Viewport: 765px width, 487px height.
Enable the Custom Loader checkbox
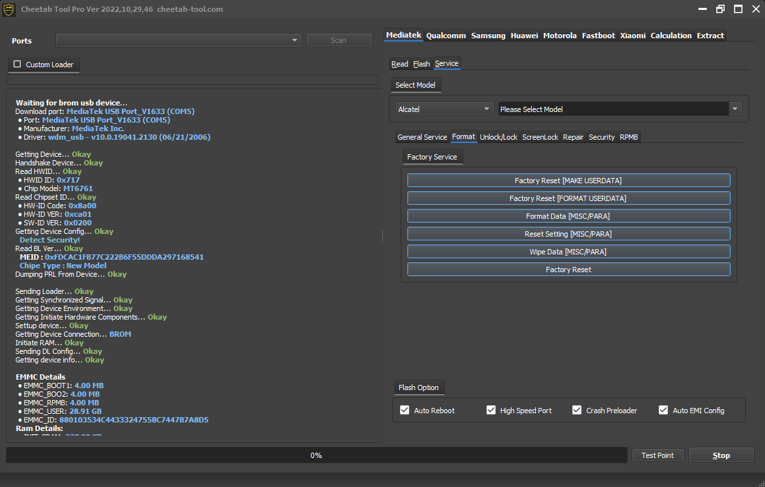pyautogui.click(x=17, y=65)
